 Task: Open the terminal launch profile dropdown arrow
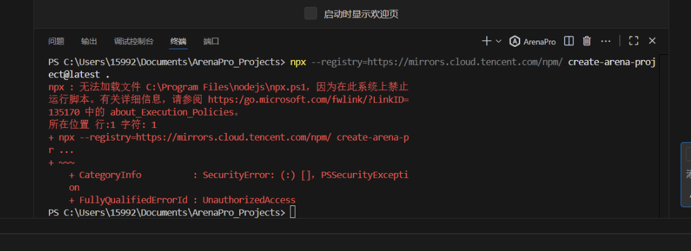499,41
